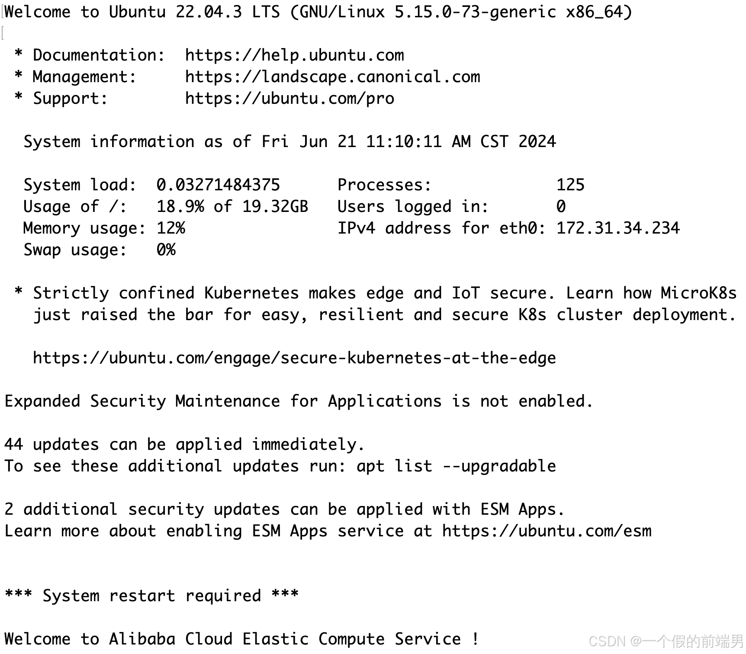Select the System load value
The width and height of the screenshot is (746, 654).
click(x=218, y=185)
